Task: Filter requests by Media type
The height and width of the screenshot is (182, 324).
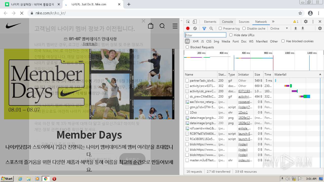Action: pyautogui.click(x=226, y=41)
